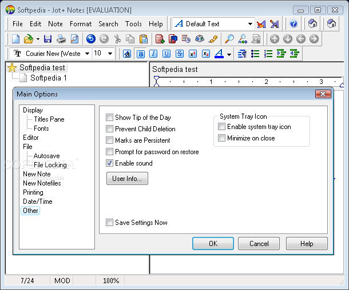Check Prompt for password on restore
Image resolution: width=349 pixels, height=290 pixels.
[109, 152]
